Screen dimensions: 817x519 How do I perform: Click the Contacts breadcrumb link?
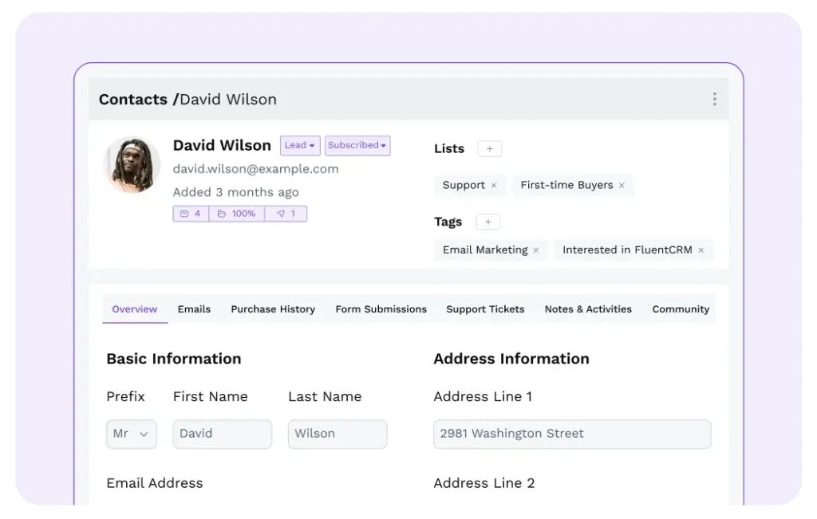(x=133, y=100)
